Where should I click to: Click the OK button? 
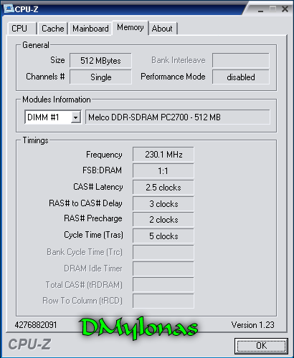point(261,346)
